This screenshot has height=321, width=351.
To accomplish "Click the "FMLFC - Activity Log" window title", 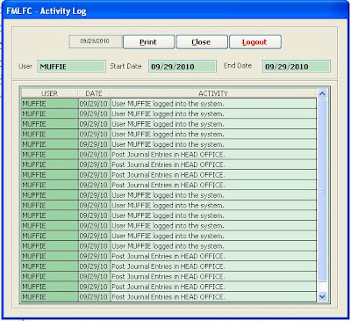I will 47,11.
